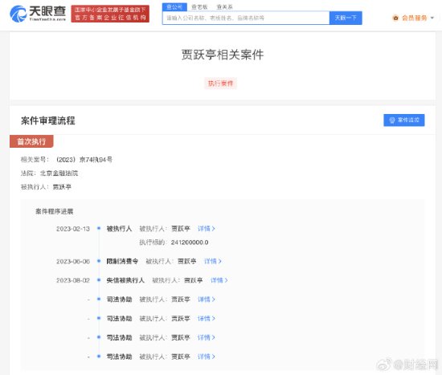Select the 查老板 search tab

pyautogui.click(x=199, y=7)
